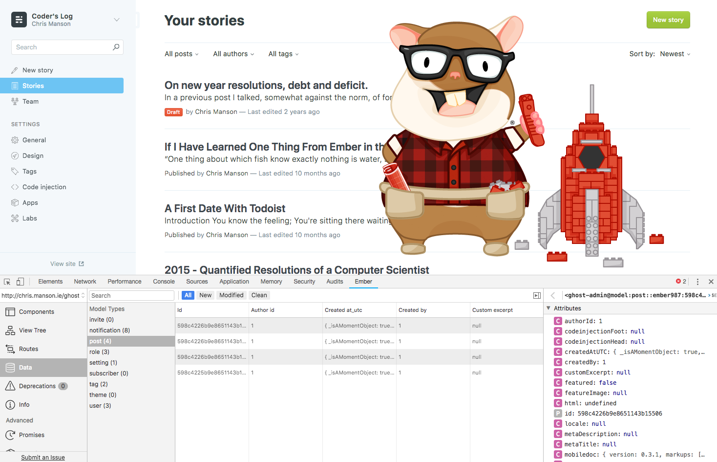This screenshot has height=462, width=717.
Task: Switch to the Elements DevTools tab
Action: coord(50,282)
